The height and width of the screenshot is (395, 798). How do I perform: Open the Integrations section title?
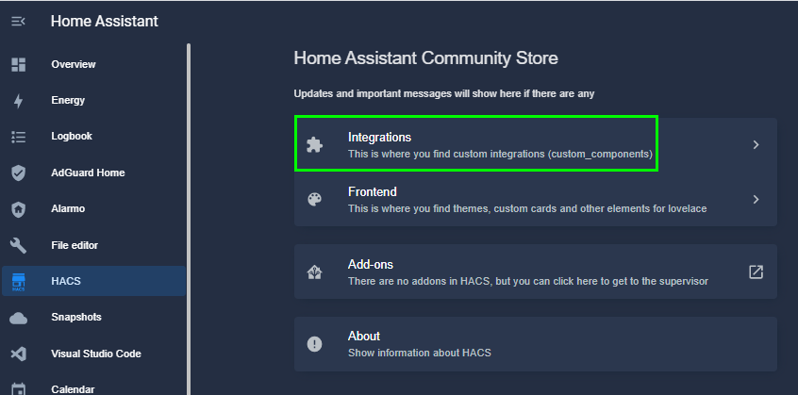click(379, 138)
